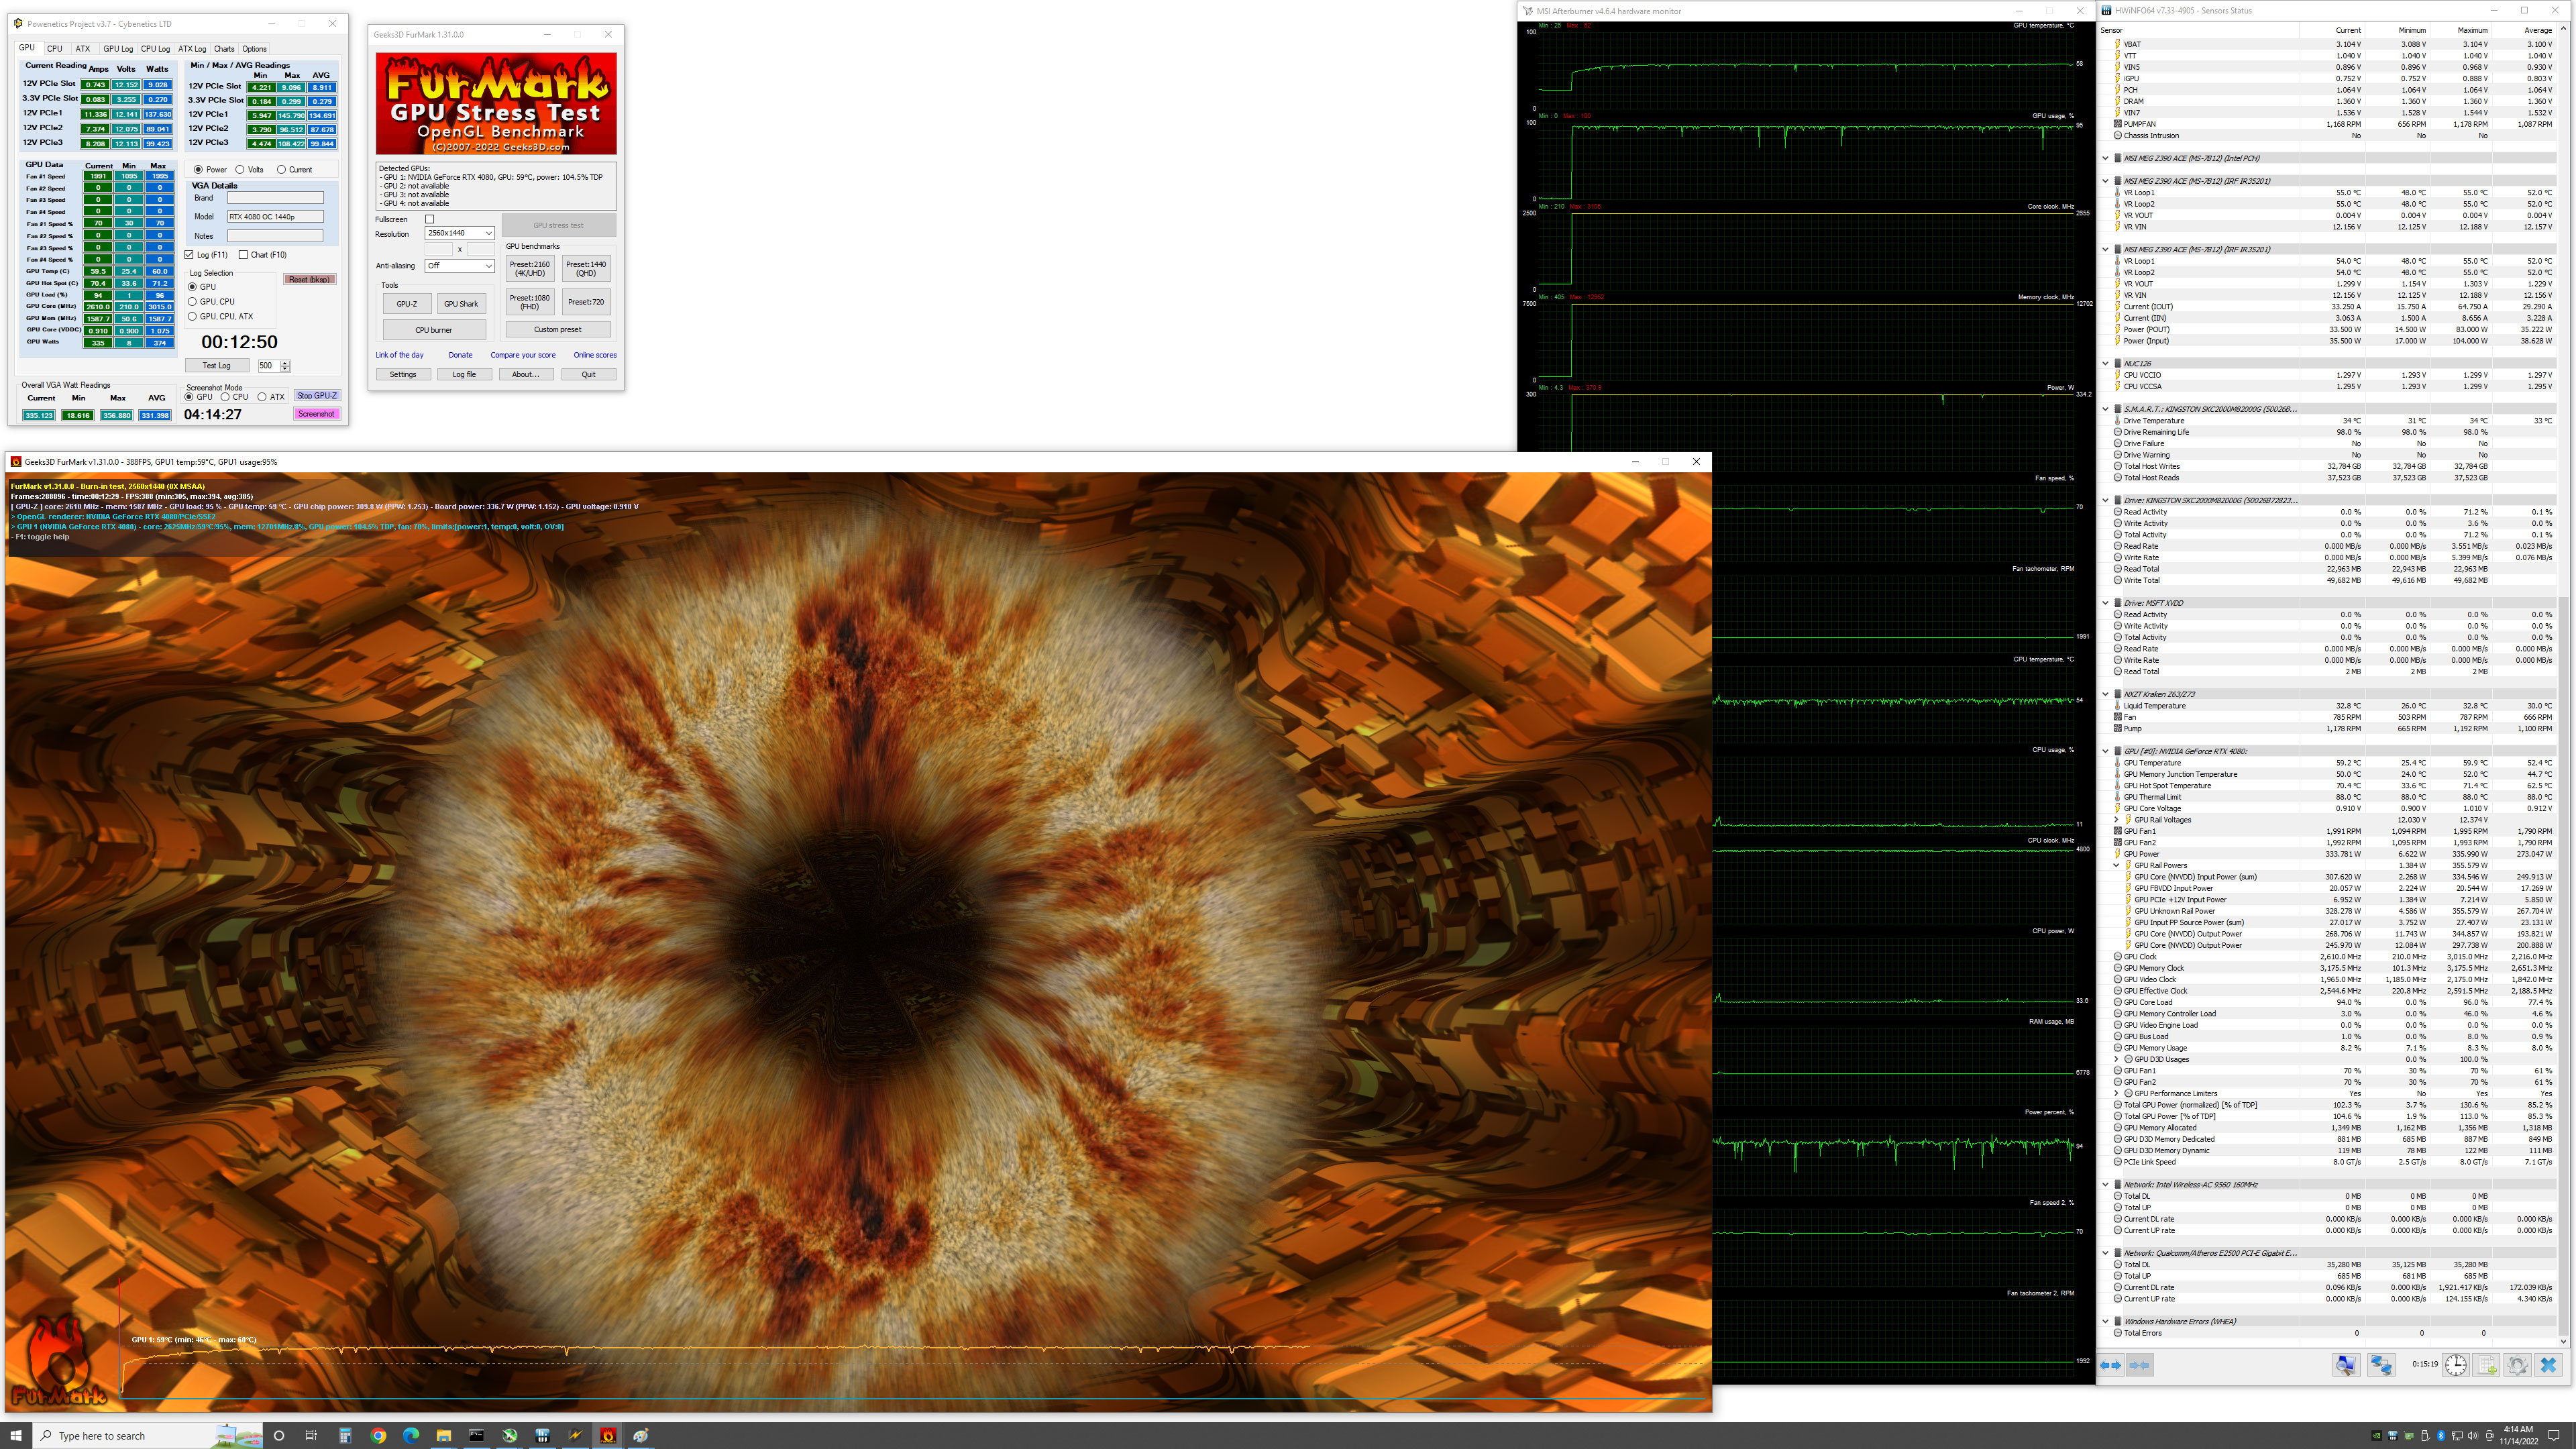Switch to ATX tab in Powenetics
The height and width of the screenshot is (1449, 2576).
(x=83, y=48)
